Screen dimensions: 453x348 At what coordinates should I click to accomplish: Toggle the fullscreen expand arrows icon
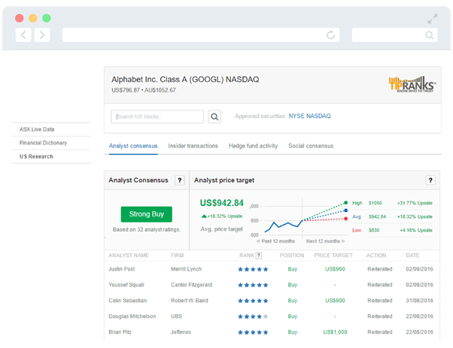click(x=433, y=19)
